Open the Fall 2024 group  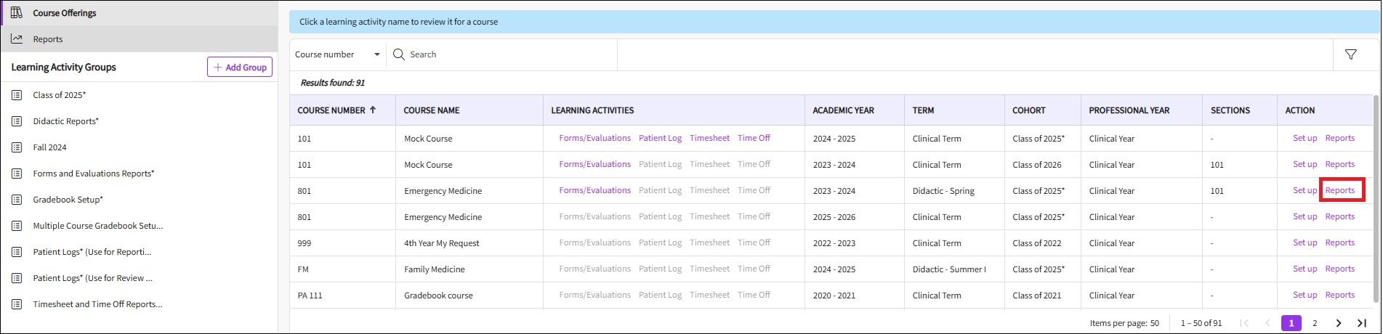coord(49,147)
